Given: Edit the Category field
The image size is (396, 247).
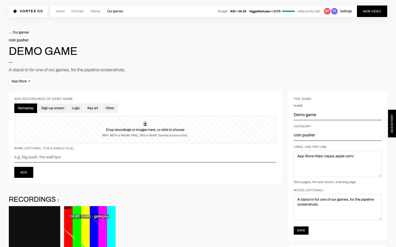Looking at the screenshot, I should pos(338,135).
